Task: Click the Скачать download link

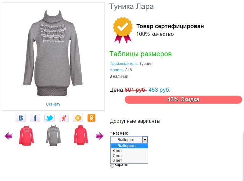Action: (53, 104)
